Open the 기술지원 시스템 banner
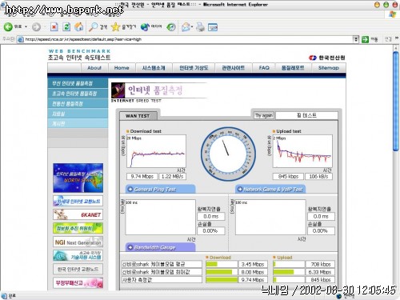 click(78, 255)
